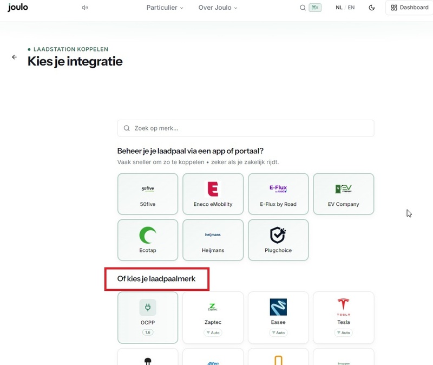
Task: Click the Auto badge under Zaptec
Action: [213, 333]
